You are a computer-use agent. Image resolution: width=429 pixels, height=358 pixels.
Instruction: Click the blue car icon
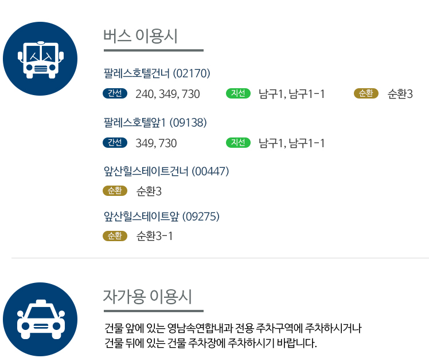point(40,319)
